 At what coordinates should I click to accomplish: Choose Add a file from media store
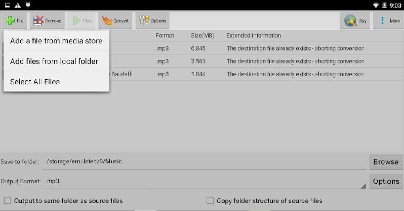coord(56,41)
